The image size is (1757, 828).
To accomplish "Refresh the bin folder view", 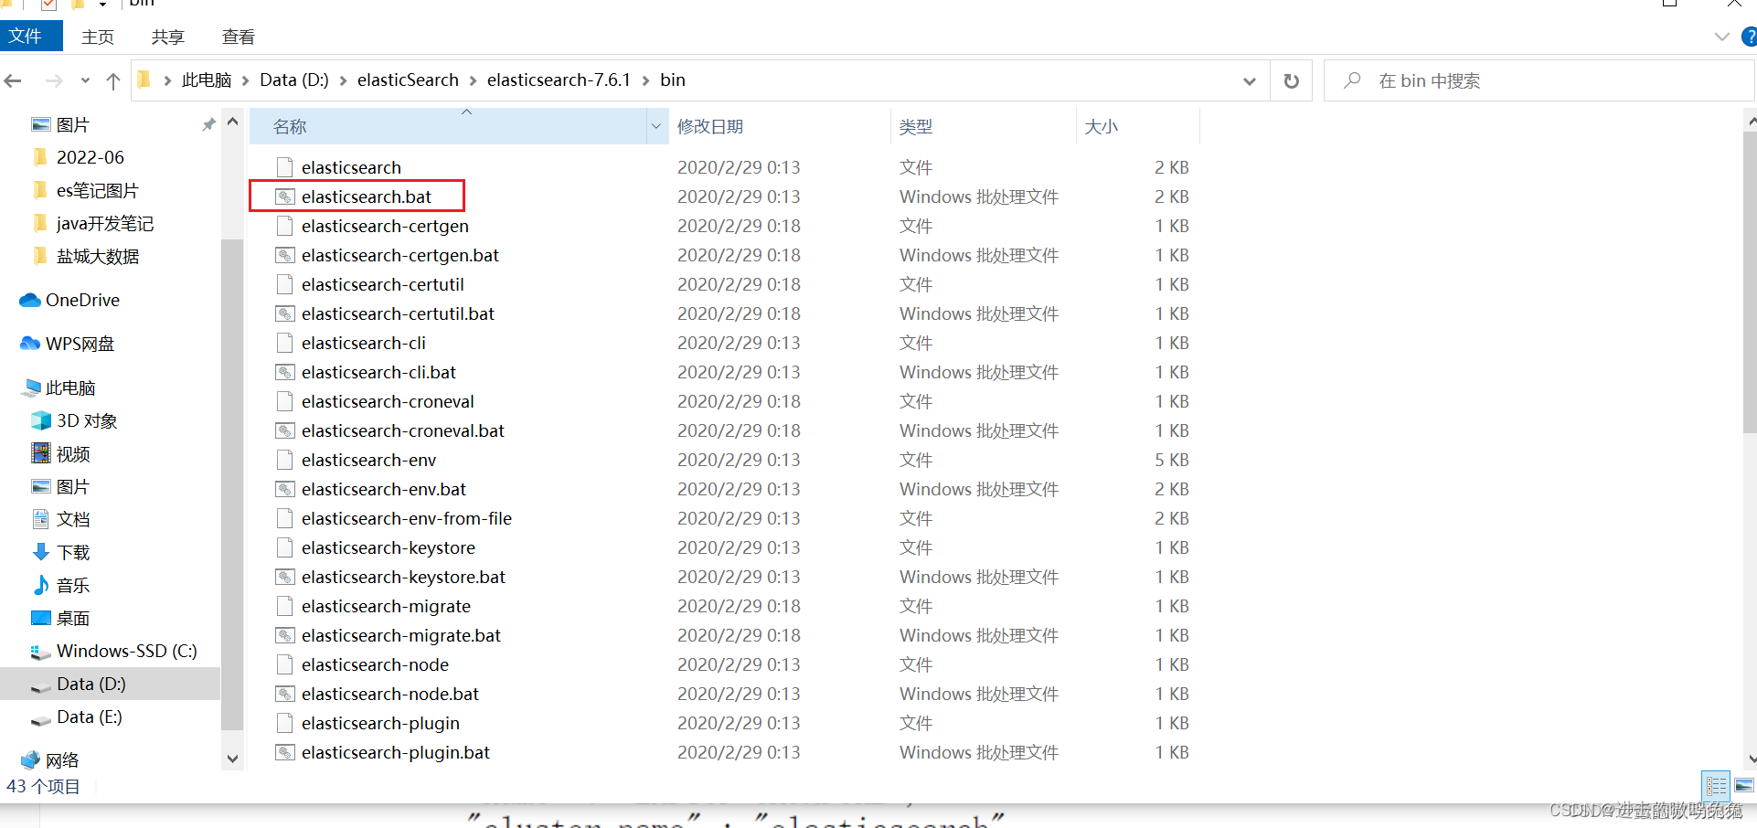I will [1292, 81].
